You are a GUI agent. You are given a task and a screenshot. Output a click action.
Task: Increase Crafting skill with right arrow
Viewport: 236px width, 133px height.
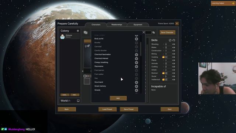[174, 66]
